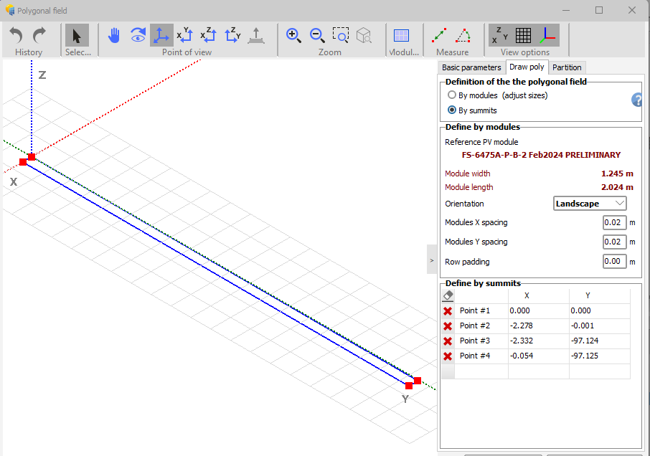Click the Undo arrow in History
This screenshot has height=456, width=650.
click(16, 35)
